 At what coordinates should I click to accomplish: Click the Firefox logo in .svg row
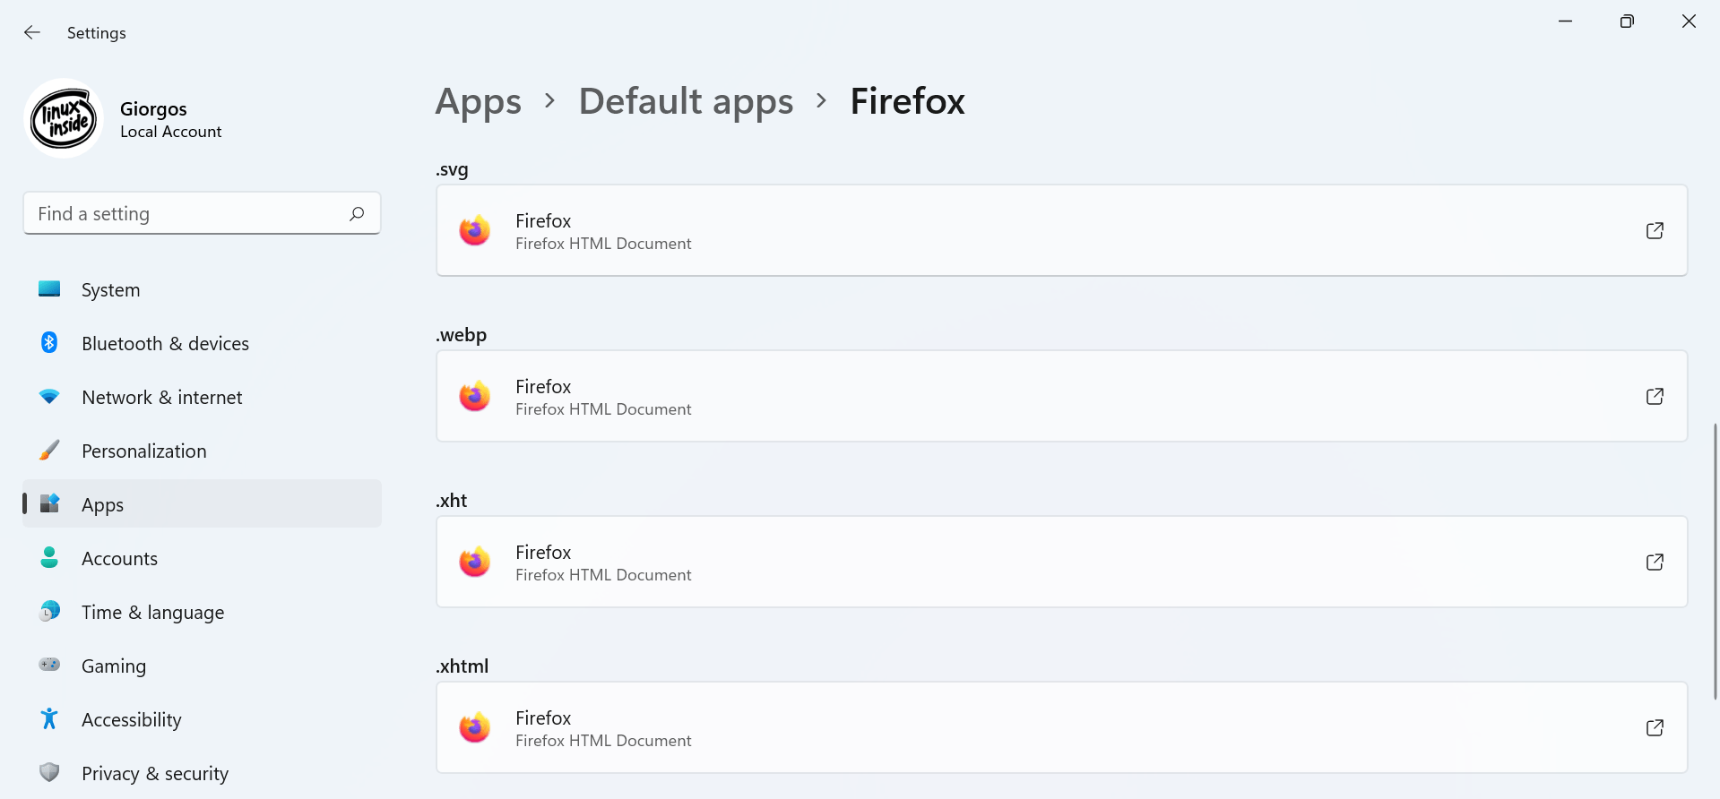pyautogui.click(x=475, y=231)
